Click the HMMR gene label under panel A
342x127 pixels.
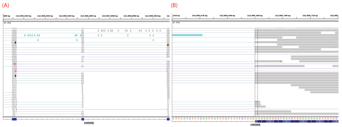coord(89,123)
